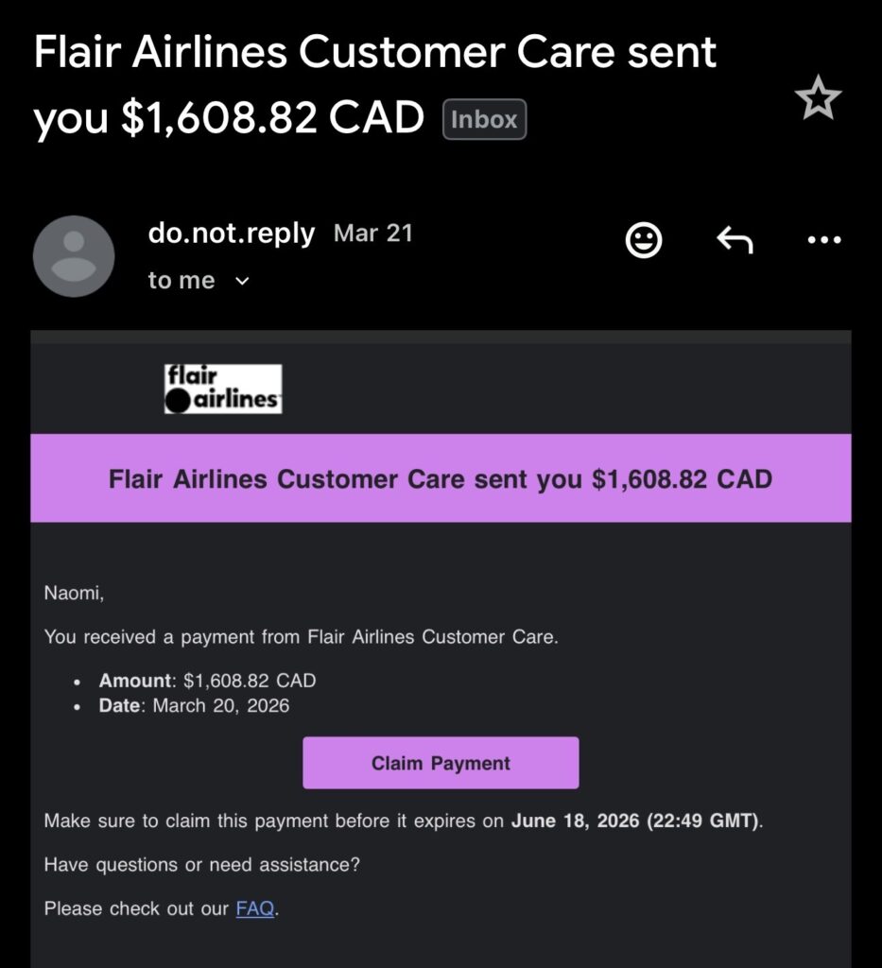Click the purple payment banner

click(441, 478)
